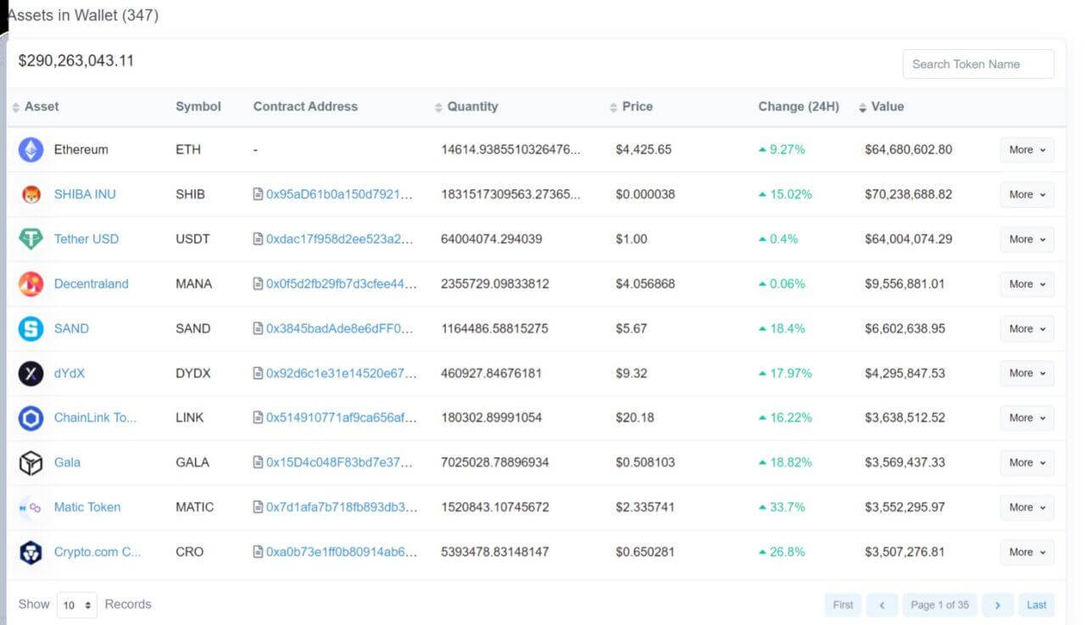Click the document icon beside LINK contract address
1085x625 pixels.
[x=258, y=417]
